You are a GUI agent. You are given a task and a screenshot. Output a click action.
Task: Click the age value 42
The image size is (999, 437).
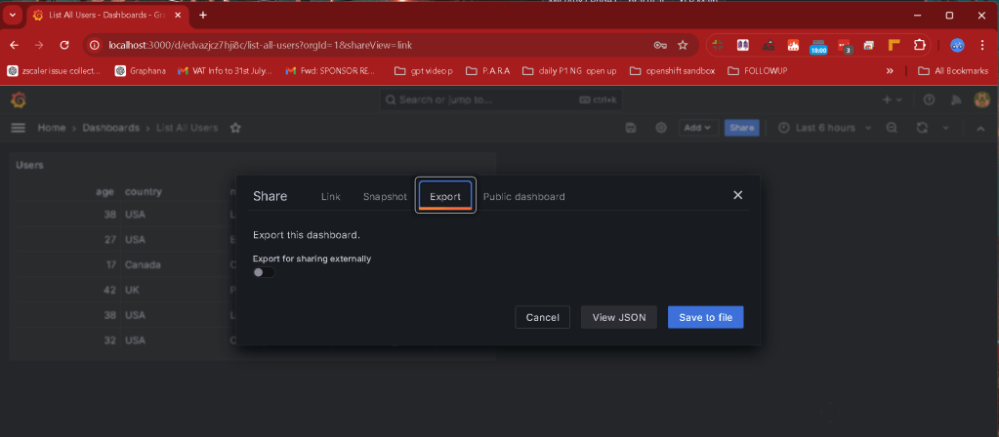click(x=109, y=290)
